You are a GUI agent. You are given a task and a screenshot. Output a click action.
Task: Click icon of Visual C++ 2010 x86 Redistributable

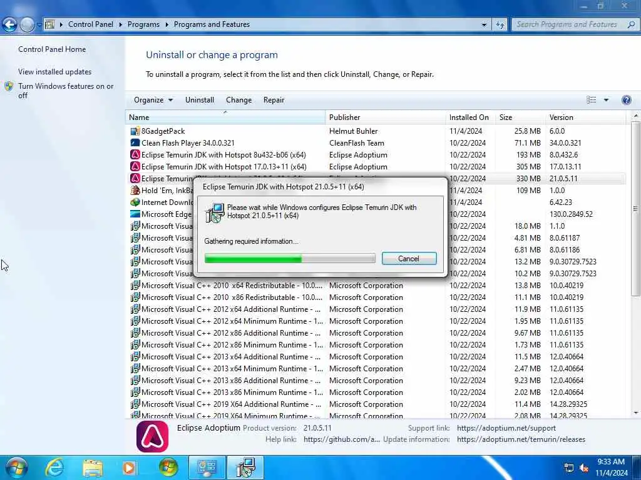(135, 297)
